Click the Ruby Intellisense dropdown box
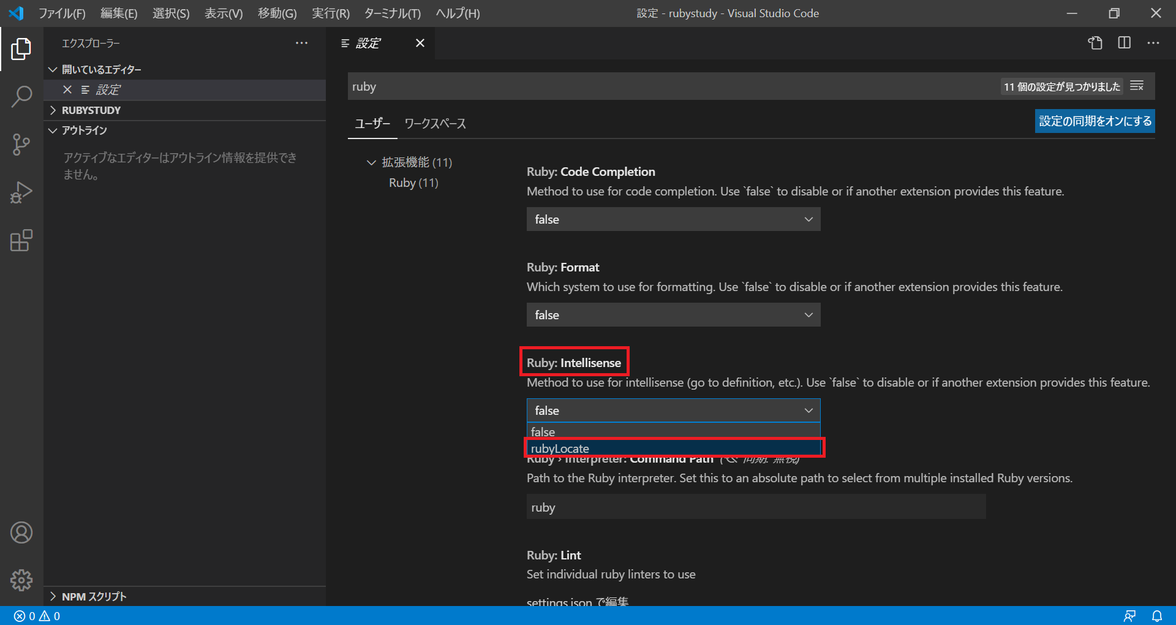Screen dimensions: 1176x625 pos(673,411)
